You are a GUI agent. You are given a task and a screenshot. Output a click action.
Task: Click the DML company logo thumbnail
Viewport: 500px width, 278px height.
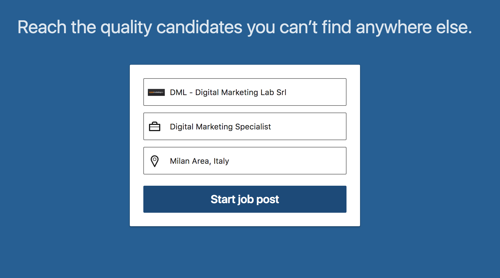click(x=156, y=92)
